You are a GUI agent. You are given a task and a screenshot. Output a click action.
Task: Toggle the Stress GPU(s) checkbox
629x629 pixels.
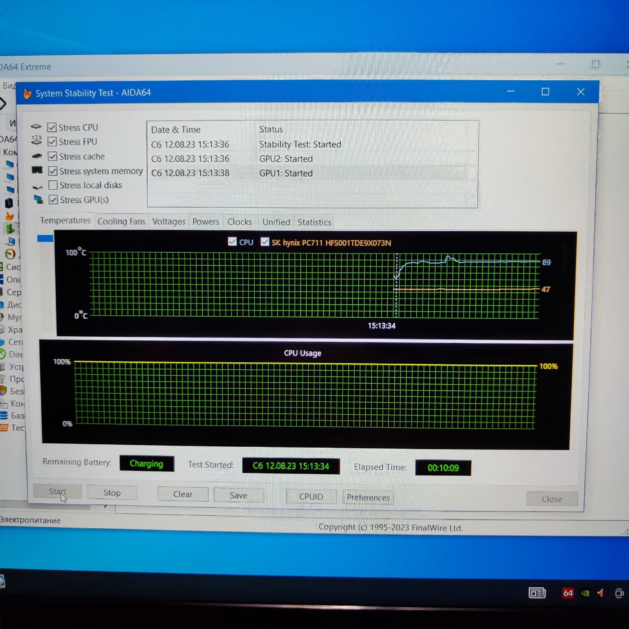click(53, 200)
